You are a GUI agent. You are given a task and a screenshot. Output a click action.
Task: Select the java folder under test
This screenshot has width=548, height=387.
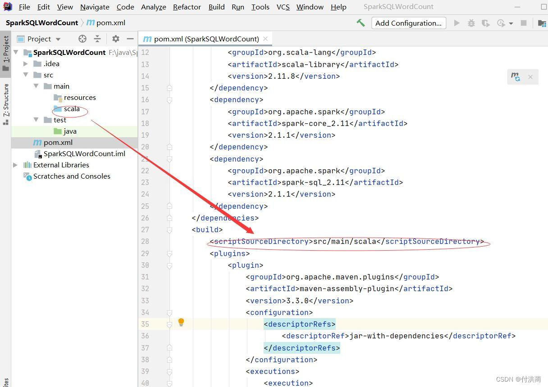coord(70,131)
